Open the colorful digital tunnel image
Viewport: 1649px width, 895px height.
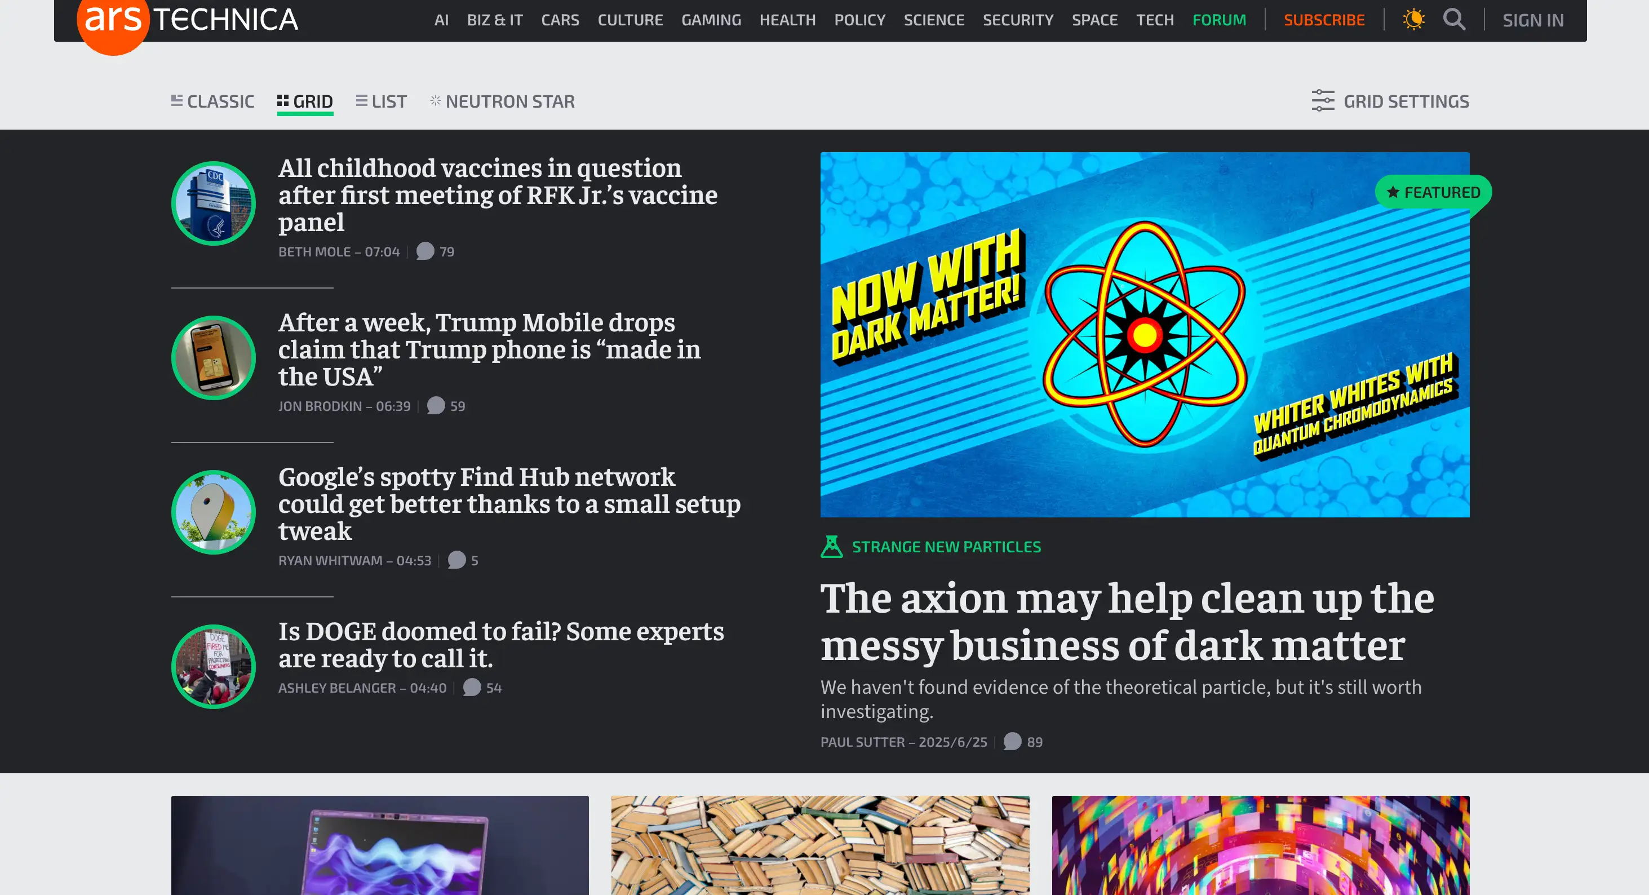[1261, 845]
